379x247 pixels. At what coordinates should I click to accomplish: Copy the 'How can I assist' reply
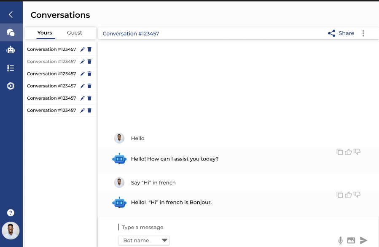pyautogui.click(x=340, y=152)
